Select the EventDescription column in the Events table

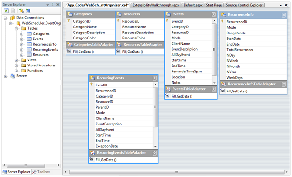coord(185,49)
